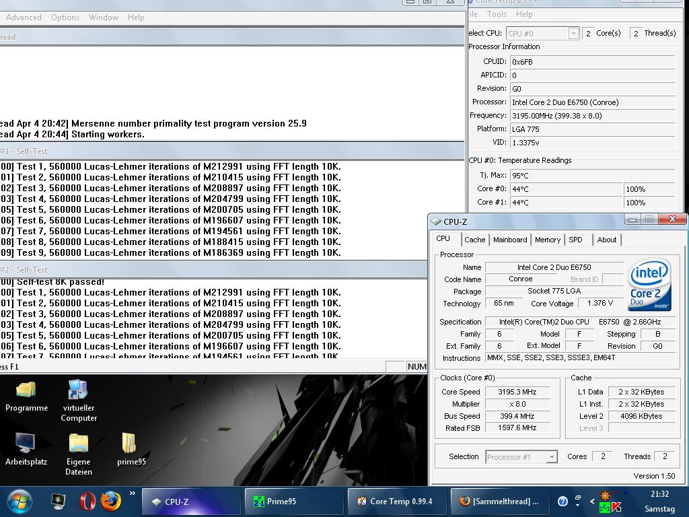
Task: Open the Mainboard tab in CPU-Z
Action: click(x=510, y=240)
